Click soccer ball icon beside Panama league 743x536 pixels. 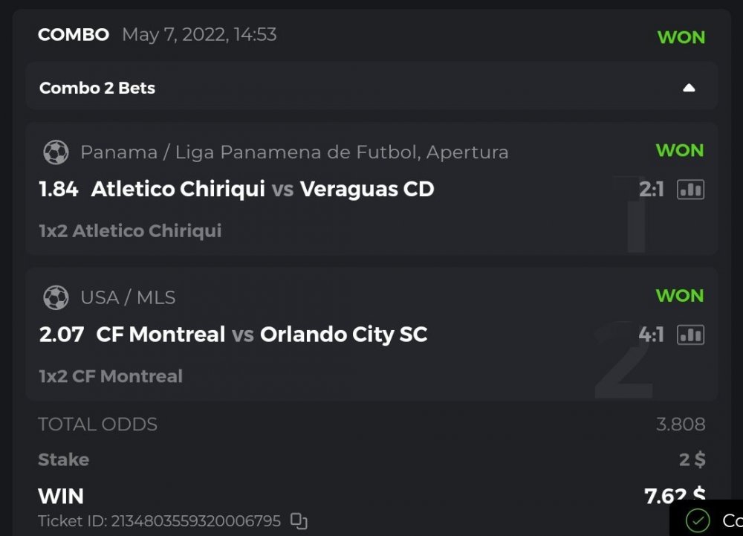[56, 152]
